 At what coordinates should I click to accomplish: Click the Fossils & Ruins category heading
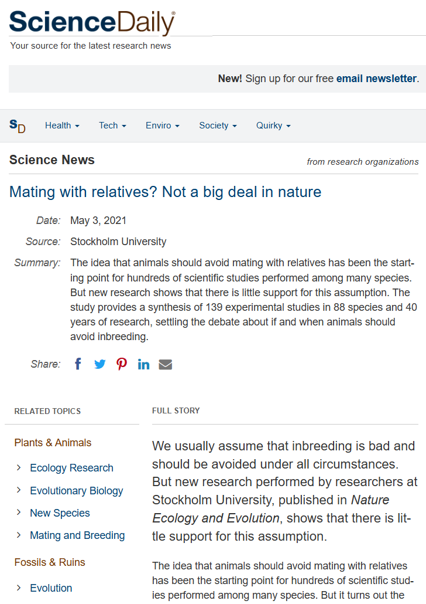(x=50, y=562)
